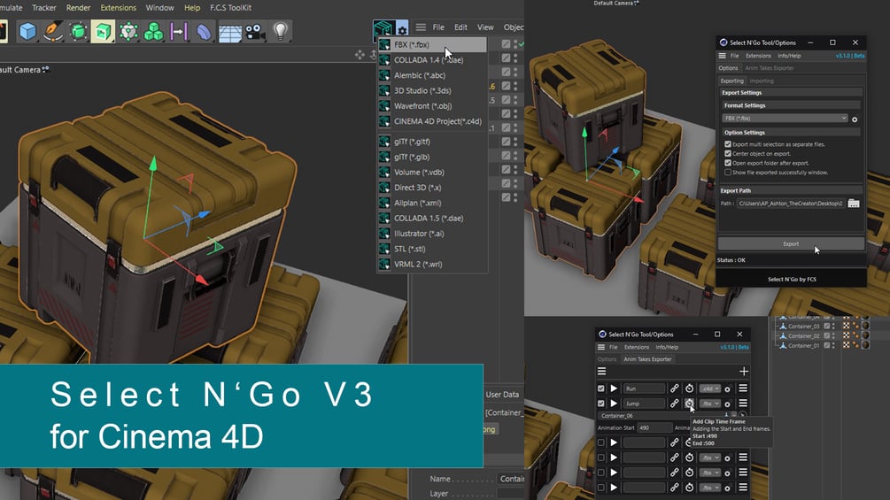This screenshot has height=500, width=890.
Task: Toggle Open export folder after export
Action: click(x=728, y=163)
